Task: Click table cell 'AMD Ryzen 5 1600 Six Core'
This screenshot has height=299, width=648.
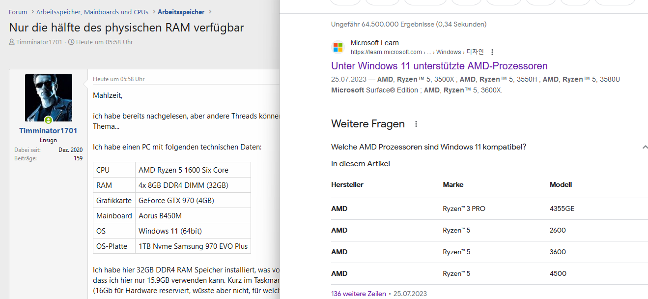Action: [x=193, y=170]
